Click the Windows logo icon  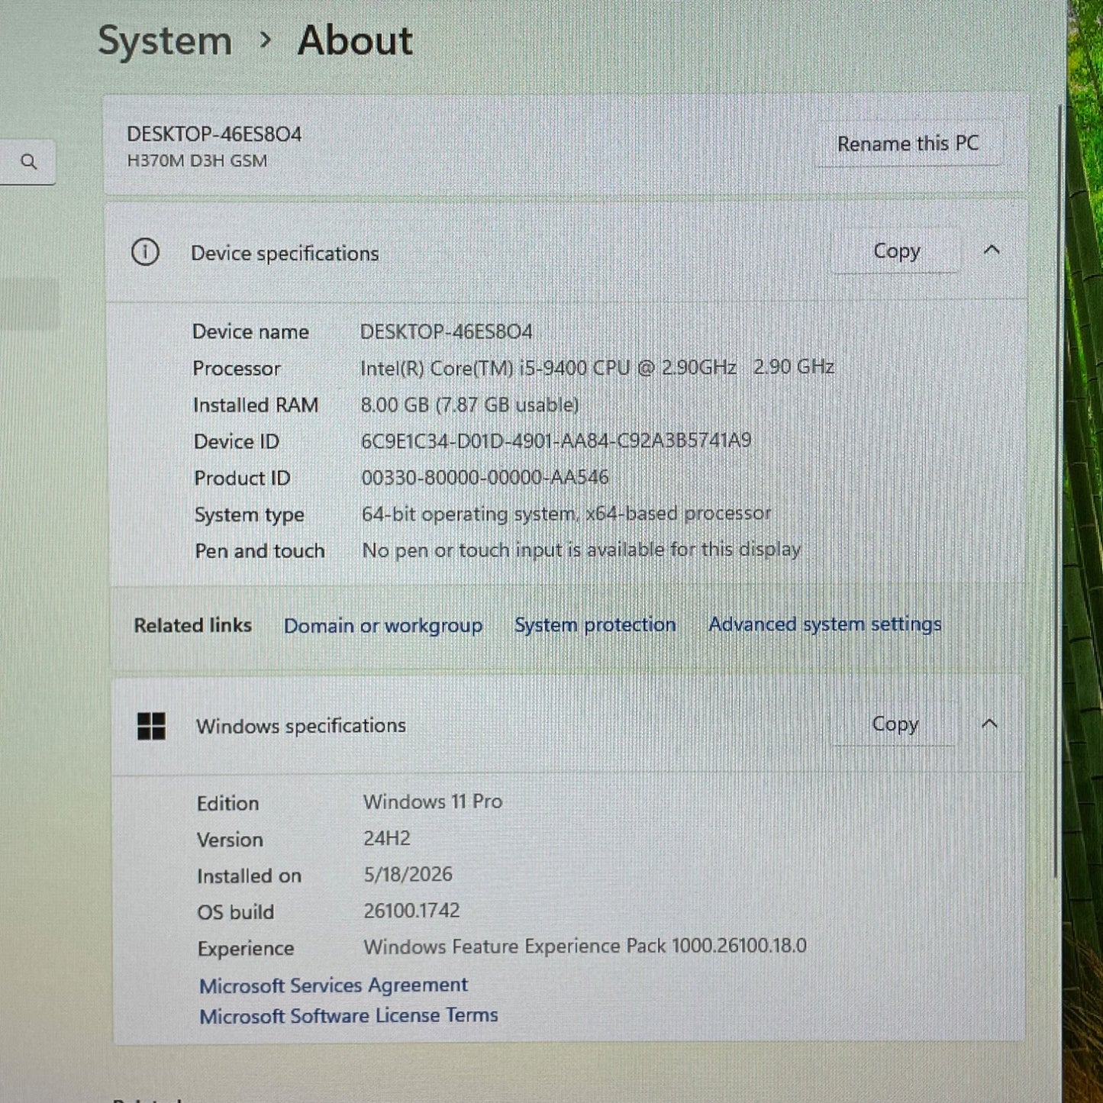click(x=151, y=726)
